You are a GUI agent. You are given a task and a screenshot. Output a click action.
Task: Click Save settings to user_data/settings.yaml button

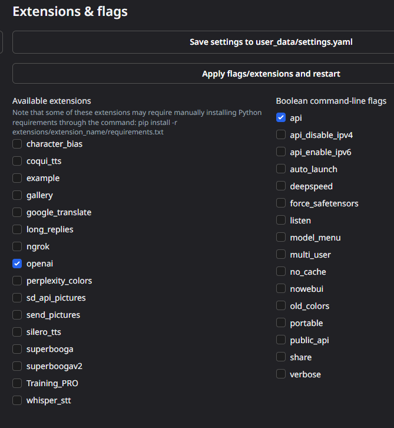pyautogui.click(x=271, y=42)
